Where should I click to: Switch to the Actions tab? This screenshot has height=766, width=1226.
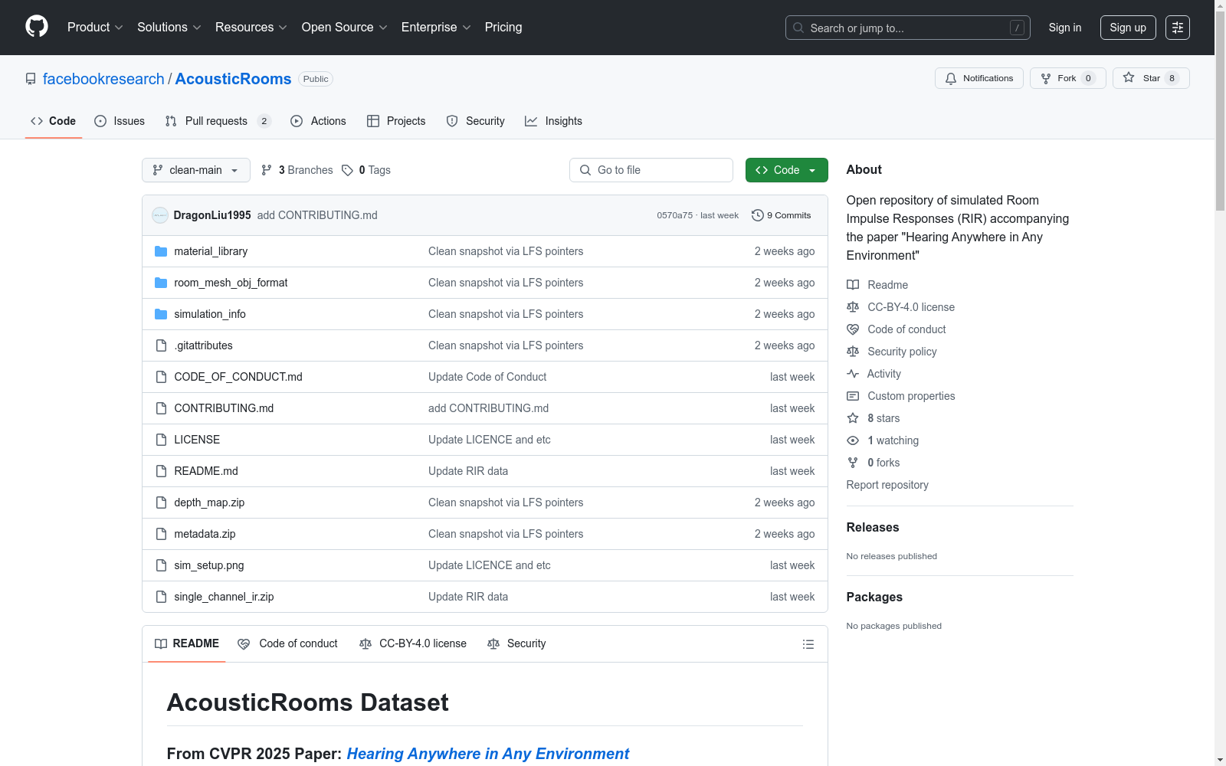tap(319, 121)
